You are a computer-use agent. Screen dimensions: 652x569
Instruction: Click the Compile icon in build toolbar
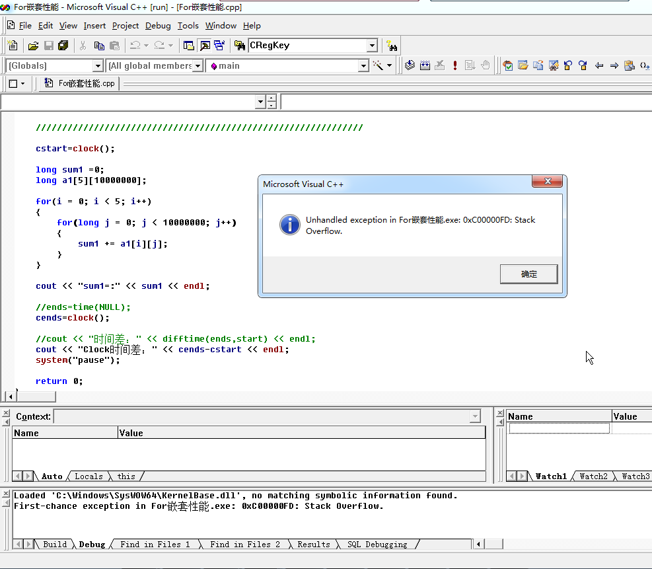coord(410,65)
